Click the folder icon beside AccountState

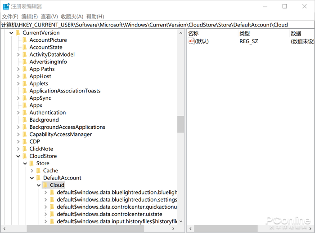(25, 47)
